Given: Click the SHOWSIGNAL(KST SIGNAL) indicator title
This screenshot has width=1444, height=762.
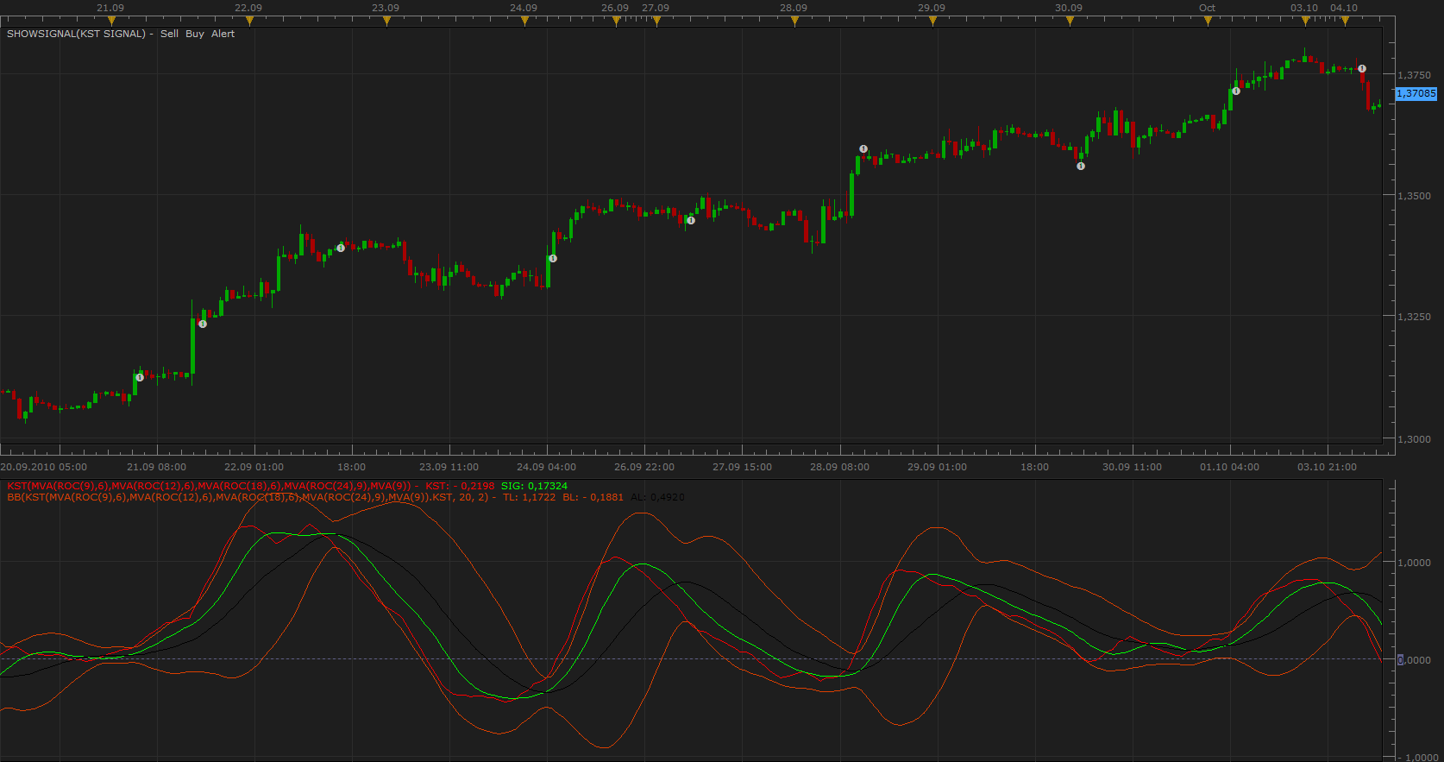Looking at the screenshot, I should [x=76, y=34].
